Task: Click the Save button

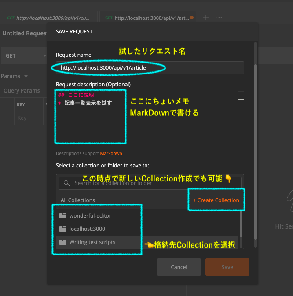Action: (x=227, y=267)
